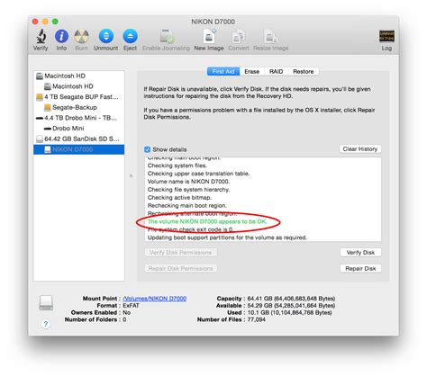This screenshot has height=376, width=427.
Task: Click the 'Volume name is NIKON D7000' log line
Action: (x=188, y=182)
